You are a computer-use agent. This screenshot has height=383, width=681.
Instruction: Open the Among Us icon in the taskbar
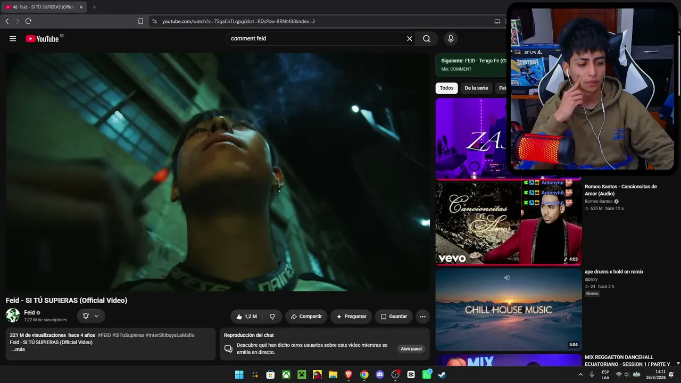point(317,374)
